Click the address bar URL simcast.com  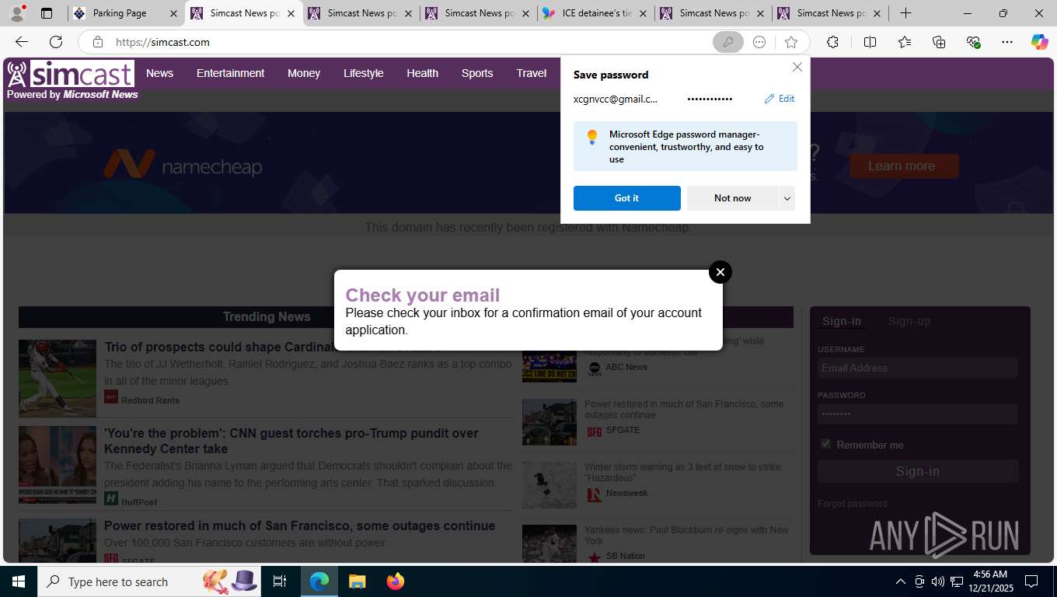coord(162,42)
